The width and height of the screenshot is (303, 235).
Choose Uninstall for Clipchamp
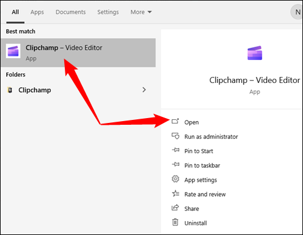click(196, 223)
